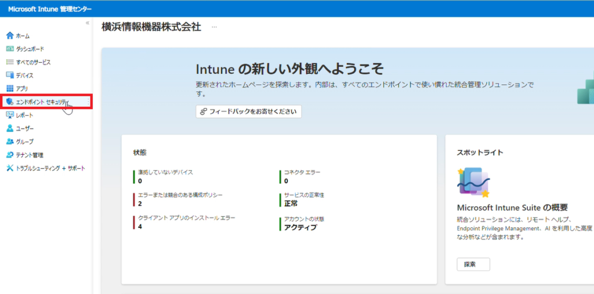Click the Reports monitor icon

(10, 115)
